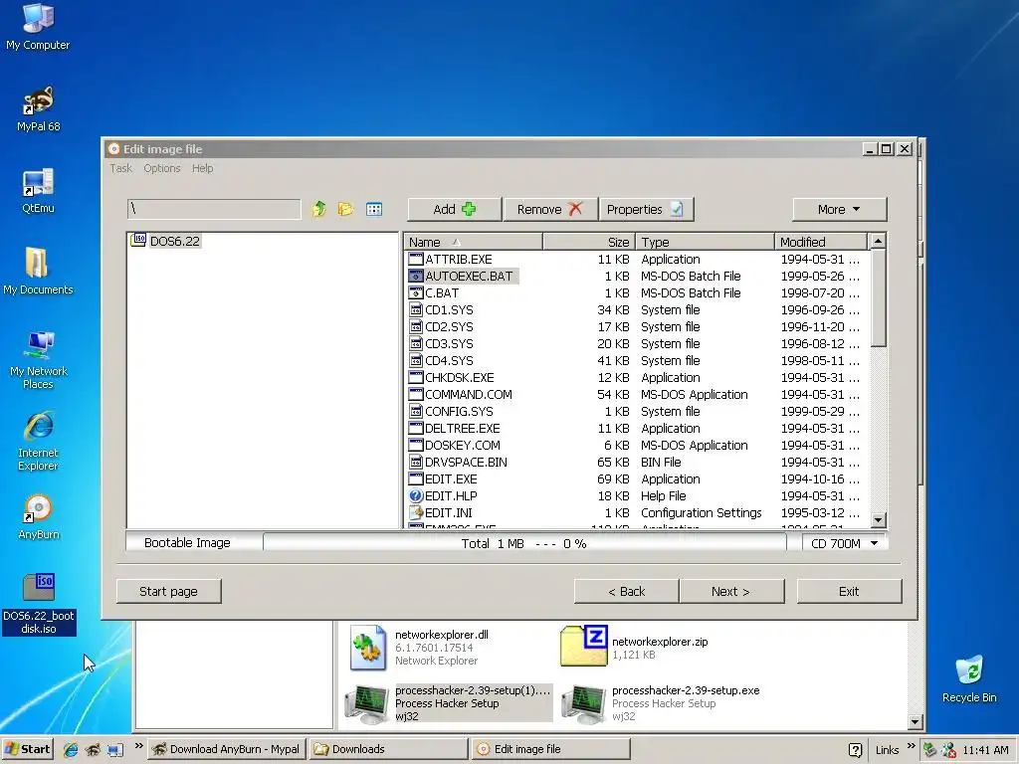Open AnyBurn desktop shortcut
Screen dimensions: 1019x764
pos(39,517)
